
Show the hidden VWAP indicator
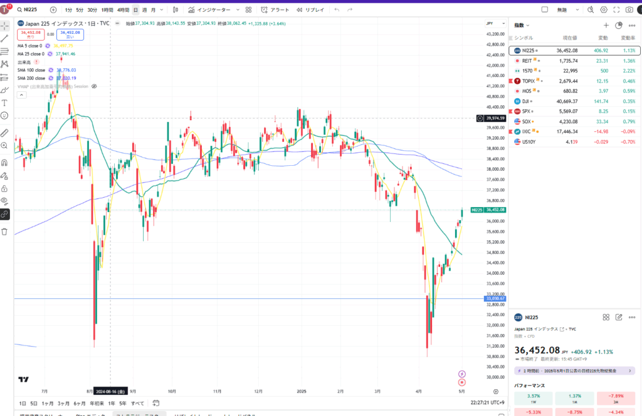(x=94, y=86)
